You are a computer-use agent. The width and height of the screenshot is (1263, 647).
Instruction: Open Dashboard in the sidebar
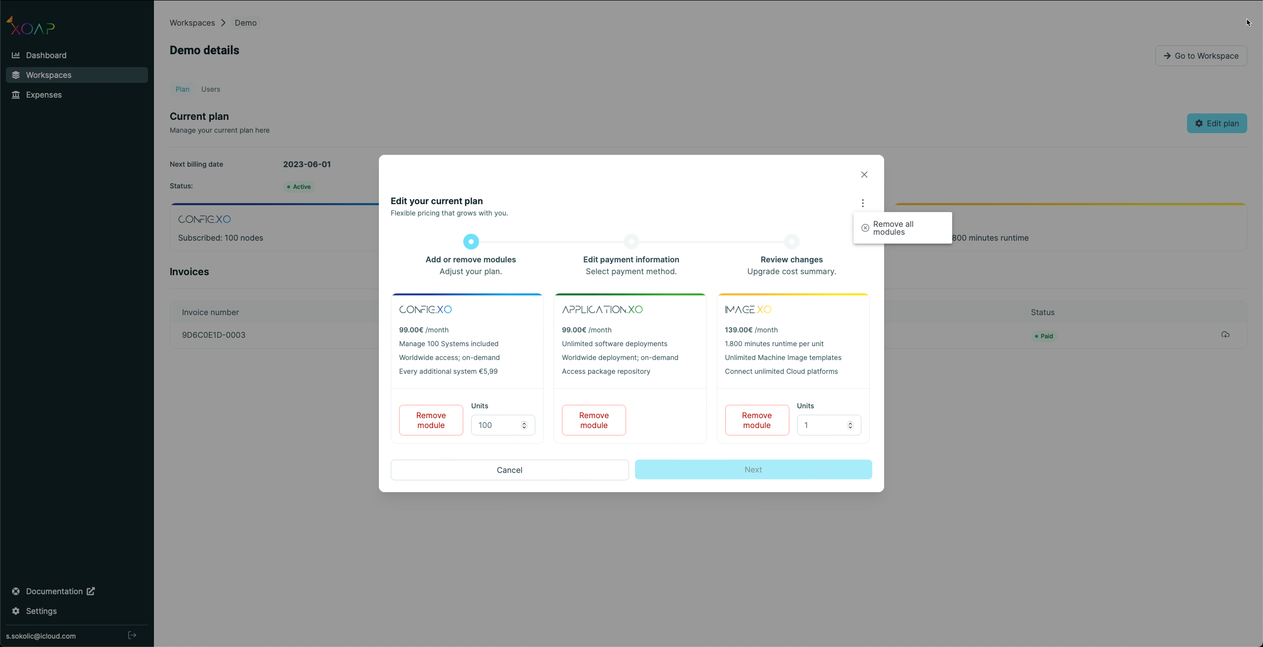[77, 55]
